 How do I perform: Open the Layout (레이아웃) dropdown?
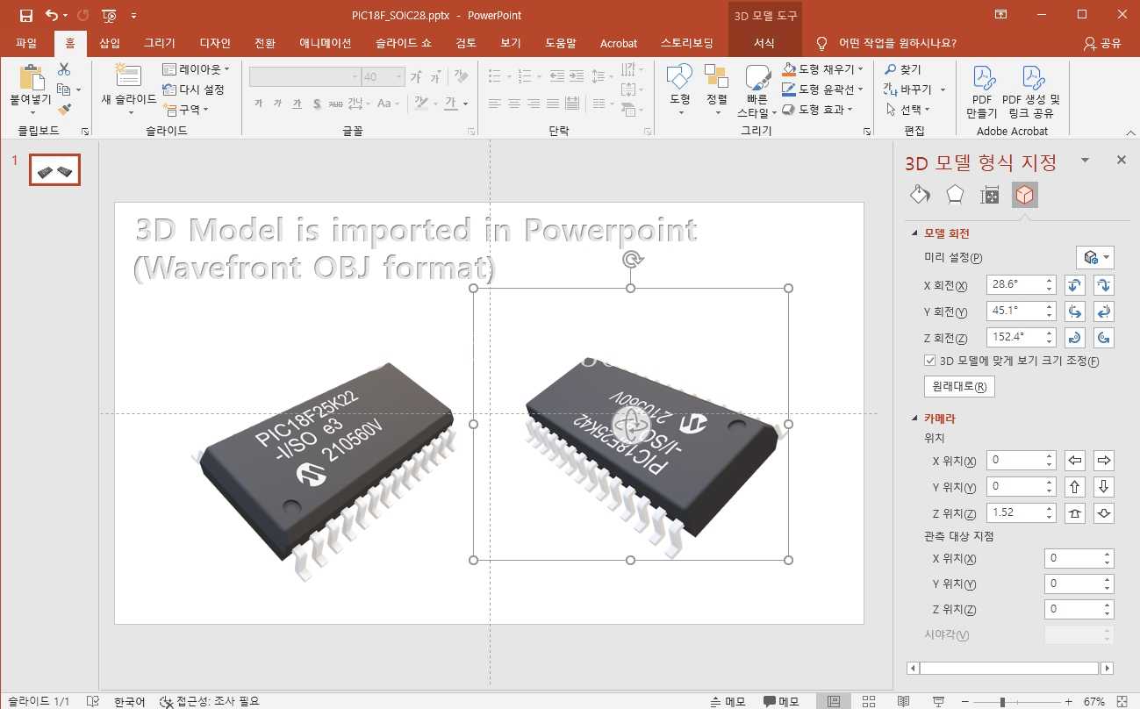(197, 69)
